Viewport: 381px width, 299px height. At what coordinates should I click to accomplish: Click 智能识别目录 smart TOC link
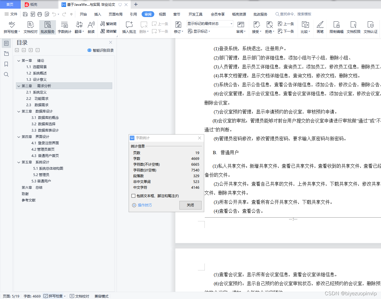[x=101, y=50]
